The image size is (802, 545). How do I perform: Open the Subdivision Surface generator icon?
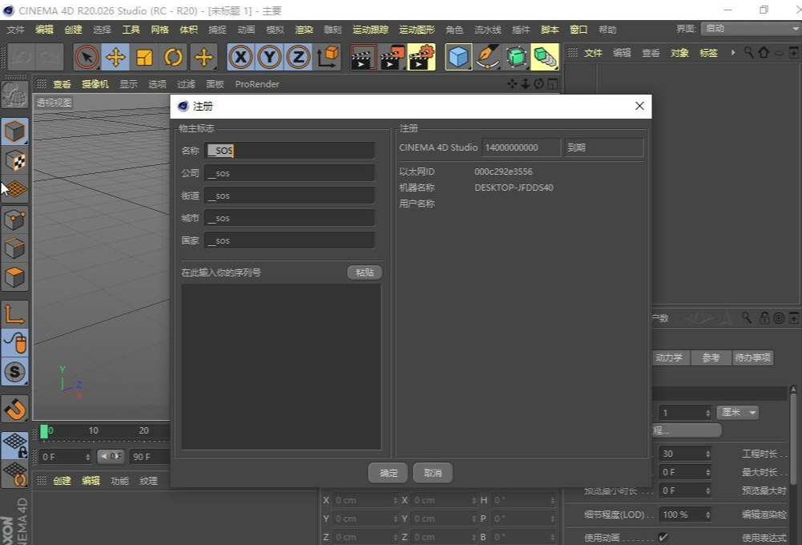516,57
